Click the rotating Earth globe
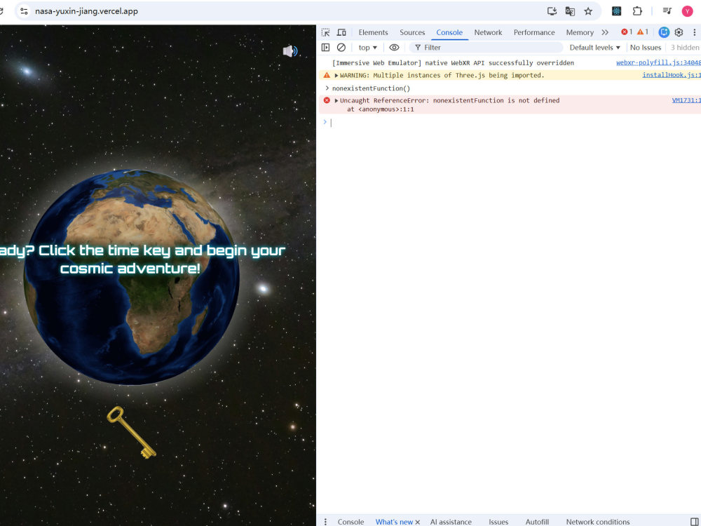The width and height of the screenshot is (701, 526). [132, 277]
